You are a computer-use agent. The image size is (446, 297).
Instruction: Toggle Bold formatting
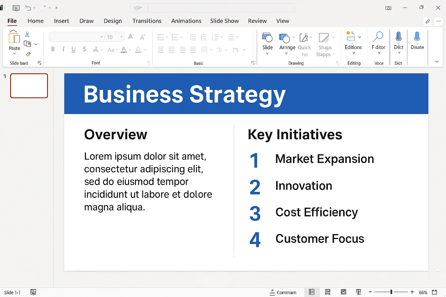[x=53, y=49]
